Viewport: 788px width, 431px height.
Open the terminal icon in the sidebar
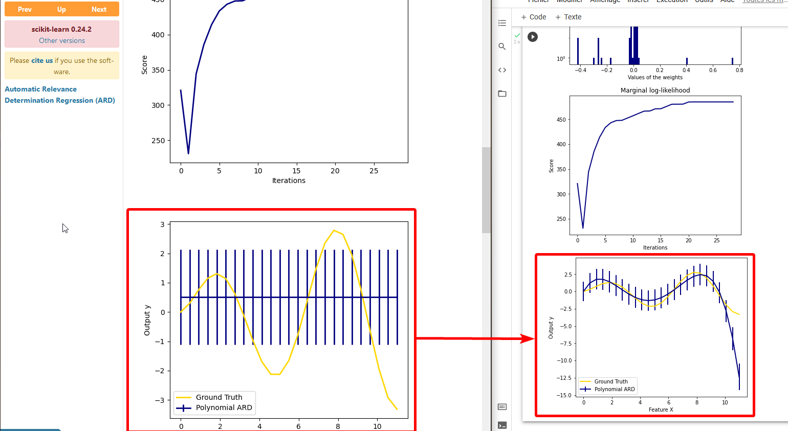[502, 425]
